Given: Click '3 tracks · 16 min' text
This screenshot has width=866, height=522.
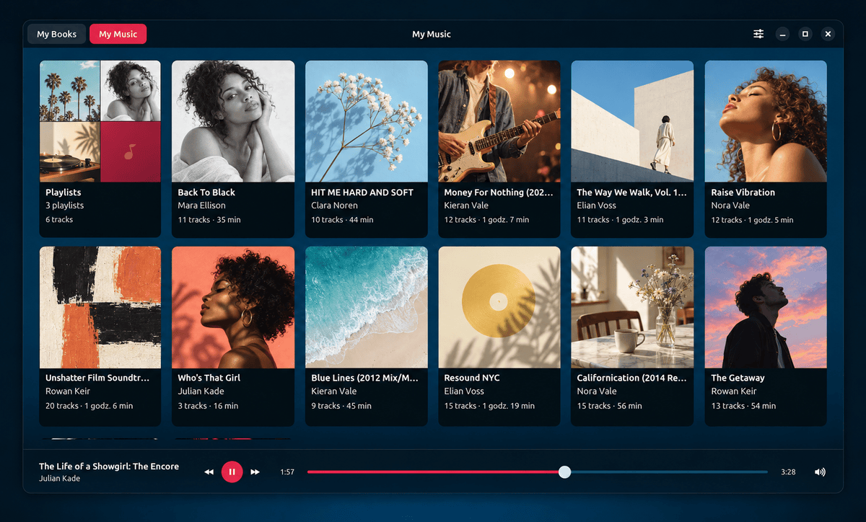Looking at the screenshot, I should point(208,406).
